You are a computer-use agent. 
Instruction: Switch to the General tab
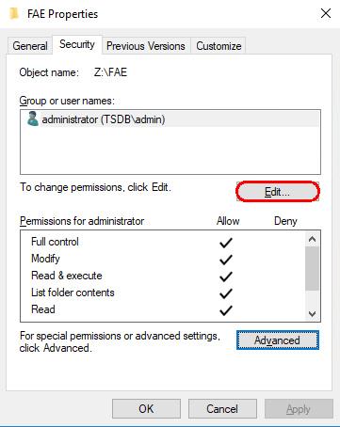pyautogui.click(x=30, y=46)
